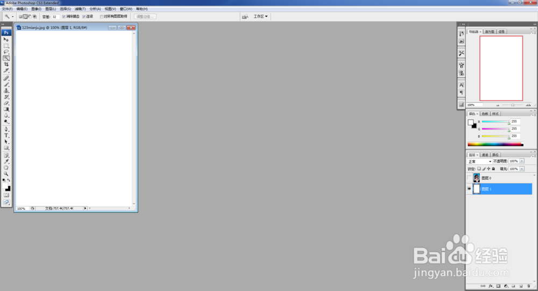Click the 调整边缘... button

pos(145,17)
